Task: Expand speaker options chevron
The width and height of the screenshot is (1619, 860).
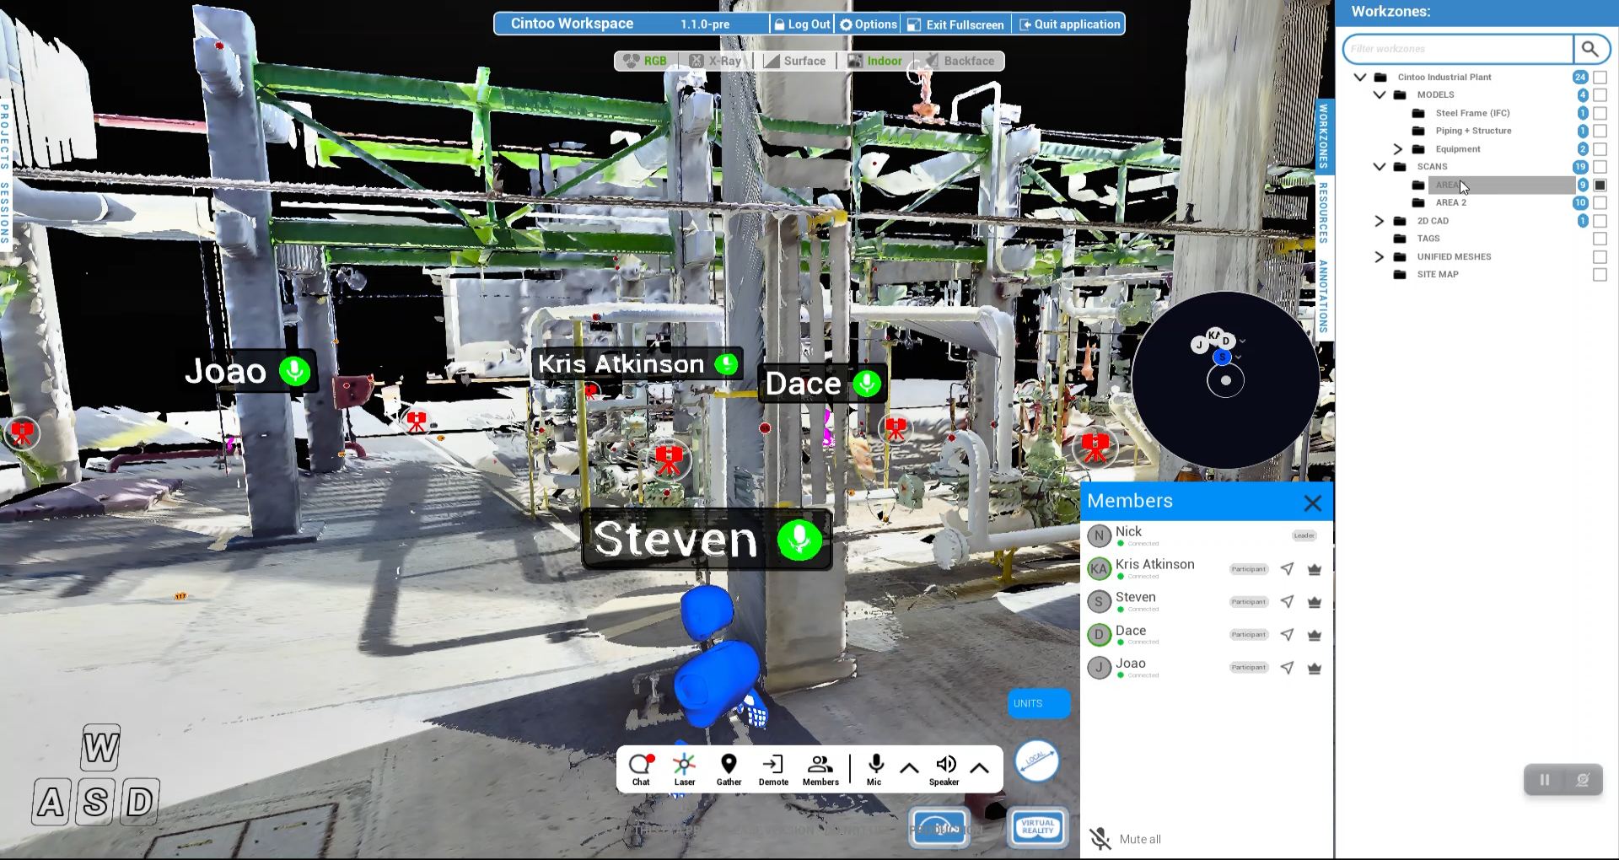Action: [x=979, y=768]
